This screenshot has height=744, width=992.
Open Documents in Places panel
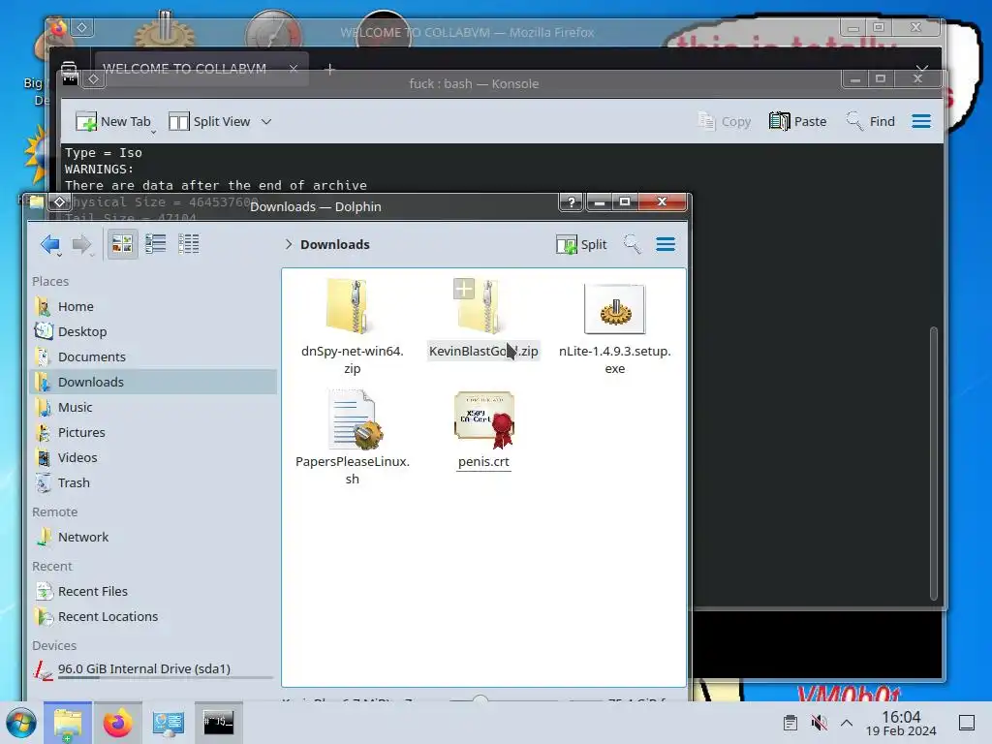(x=154, y=356)
